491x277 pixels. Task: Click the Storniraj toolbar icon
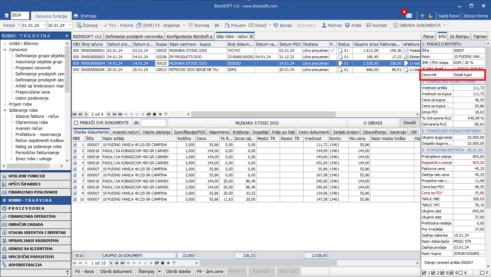point(190,25)
